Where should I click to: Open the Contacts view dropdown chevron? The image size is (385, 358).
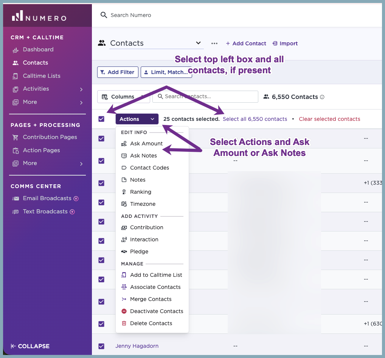tap(199, 43)
